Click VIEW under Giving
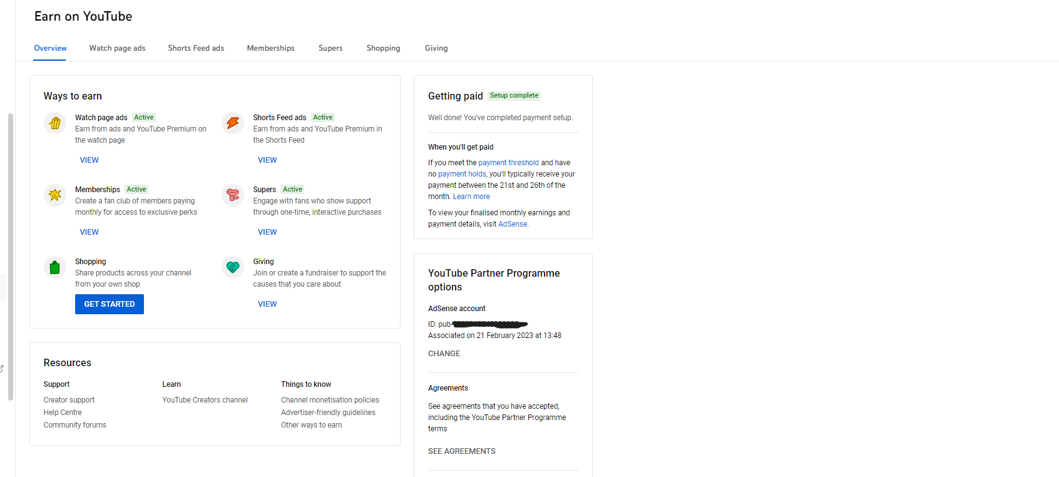1059x477 pixels. click(x=267, y=304)
